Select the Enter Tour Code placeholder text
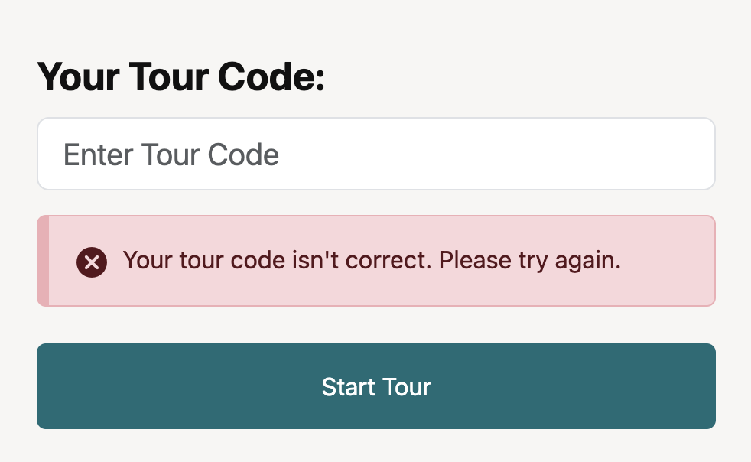This screenshot has width=751, height=462. (x=171, y=154)
